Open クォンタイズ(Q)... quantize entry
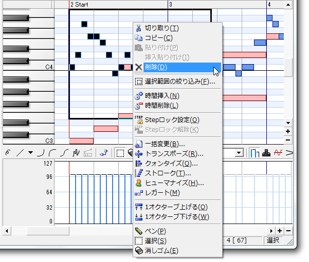Screen dimensions: 309x262 coord(177,164)
